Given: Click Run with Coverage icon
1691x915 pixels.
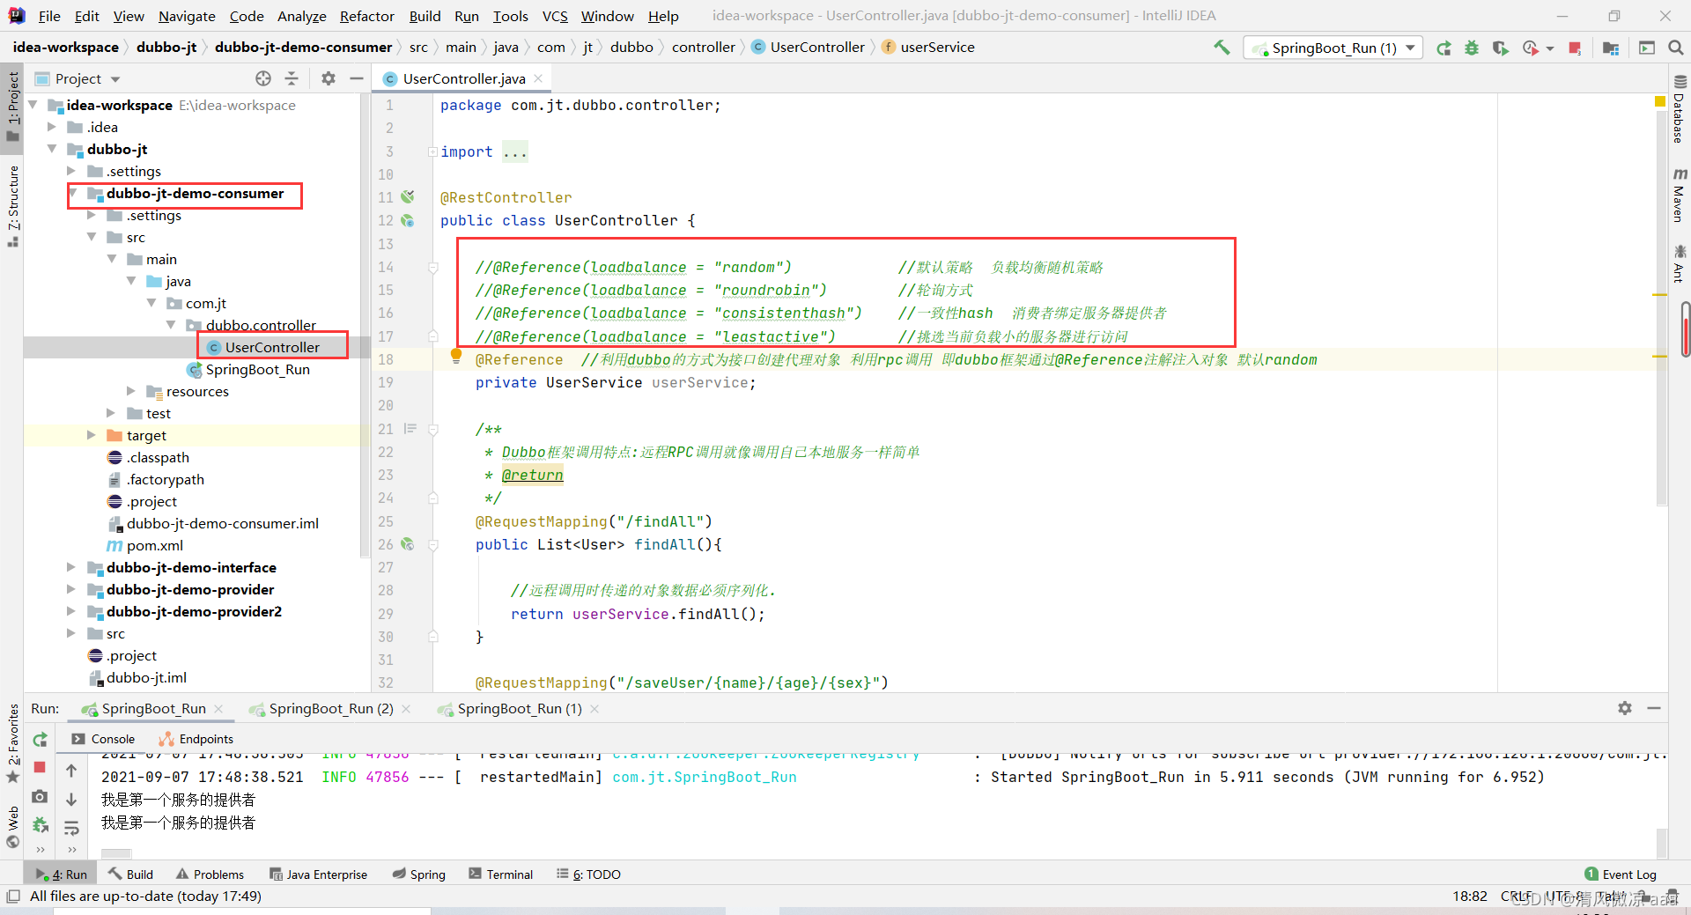Looking at the screenshot, I should pyautogui.click(x=1500, y=48).
